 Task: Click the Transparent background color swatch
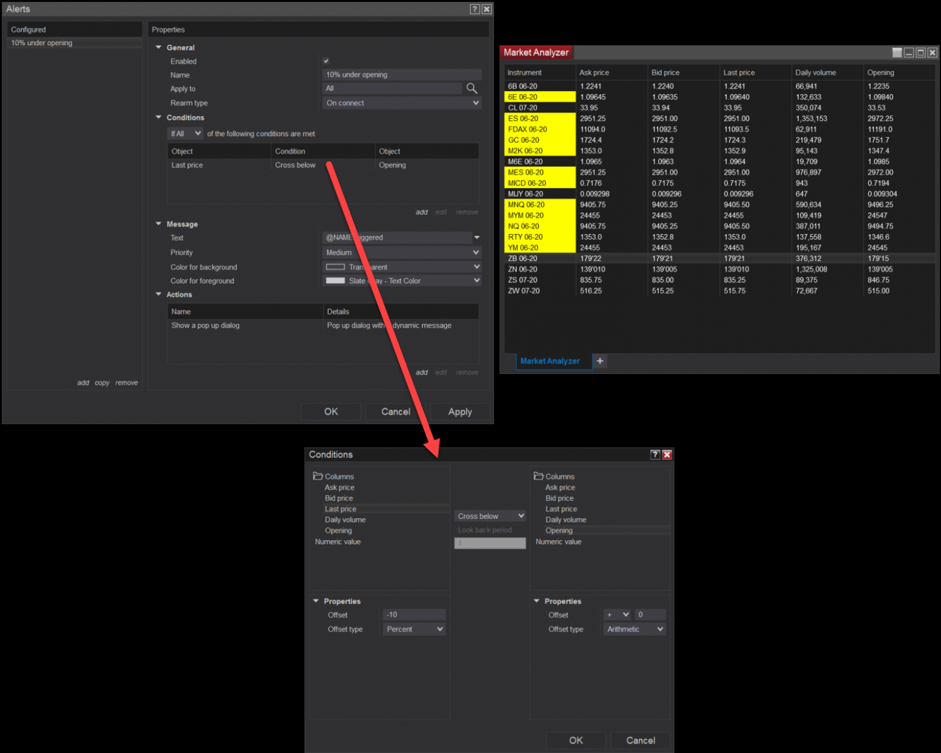point(335,267)
